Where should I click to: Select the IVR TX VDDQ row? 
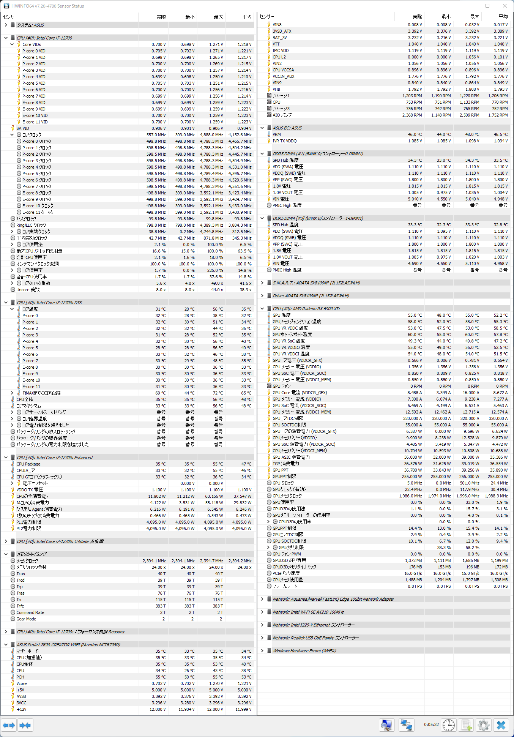click(384, 141)
